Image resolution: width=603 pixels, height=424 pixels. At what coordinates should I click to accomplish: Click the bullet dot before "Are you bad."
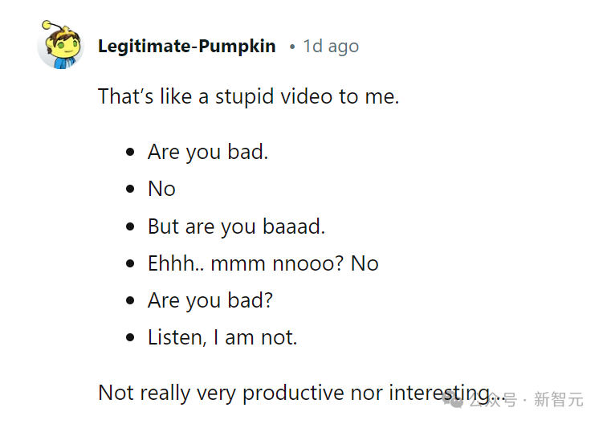130,152
